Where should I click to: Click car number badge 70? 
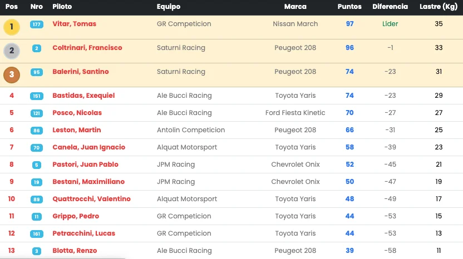point(37,148)
